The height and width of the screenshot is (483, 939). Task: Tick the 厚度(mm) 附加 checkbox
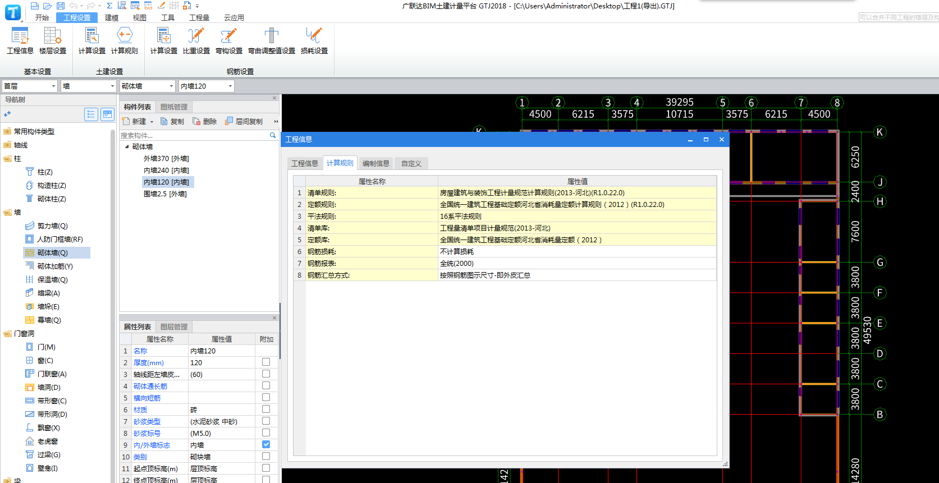click(x=266, y=362)
